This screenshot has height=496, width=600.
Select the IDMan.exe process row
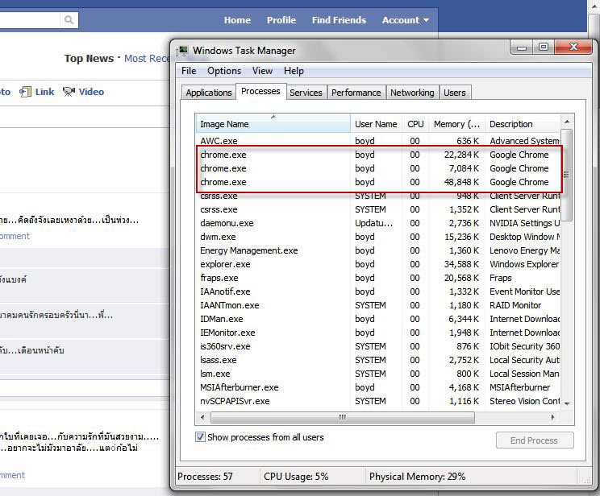379,319
